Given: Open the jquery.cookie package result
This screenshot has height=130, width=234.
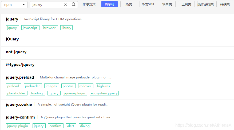Looking at the screenshot, I should point(19,104).
